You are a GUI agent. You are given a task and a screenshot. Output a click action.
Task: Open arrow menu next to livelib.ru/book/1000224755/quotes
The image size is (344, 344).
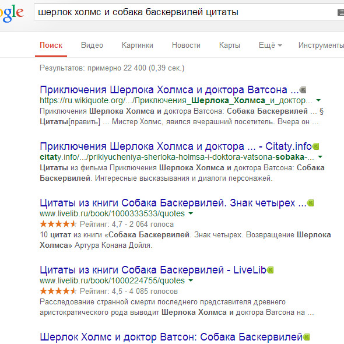pos(191,280)
